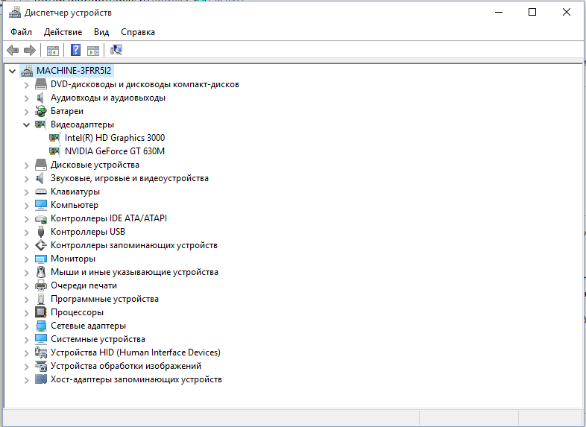Collapse the Видеоадаптеры category
This screenshot has height=427, width=586.
27,124
